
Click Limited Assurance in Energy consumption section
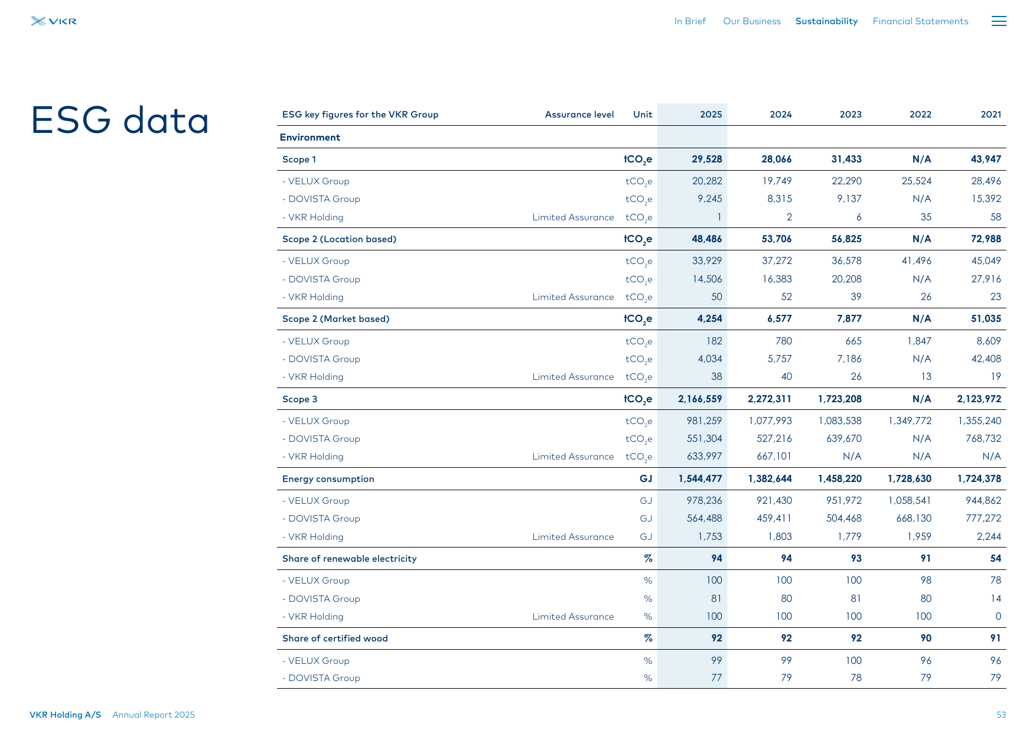[573, 537]
